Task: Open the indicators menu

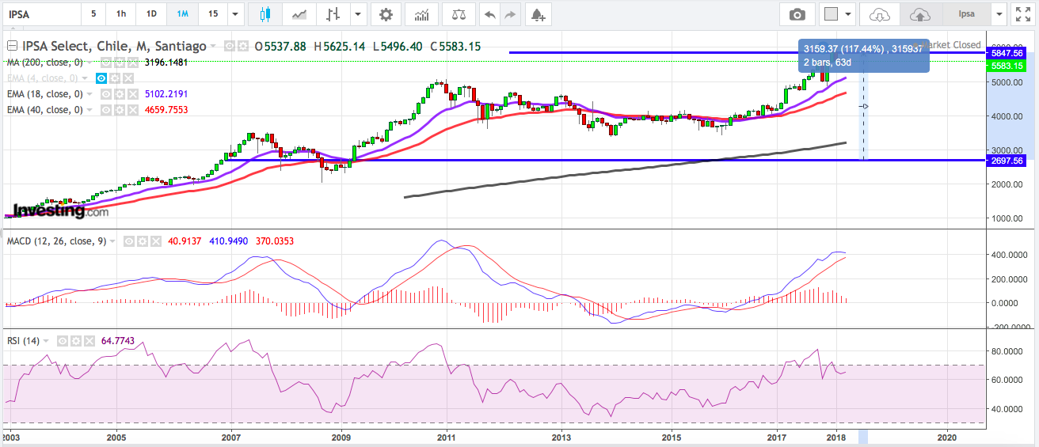Action: (422, 14)
